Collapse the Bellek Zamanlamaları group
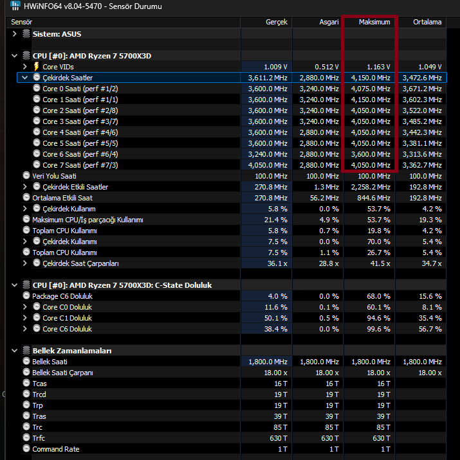Image resolution: width=460 pixels, height=460 pixels. (x=14, y=351)
